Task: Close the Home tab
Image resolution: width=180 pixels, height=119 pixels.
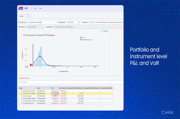Action: 25,16
